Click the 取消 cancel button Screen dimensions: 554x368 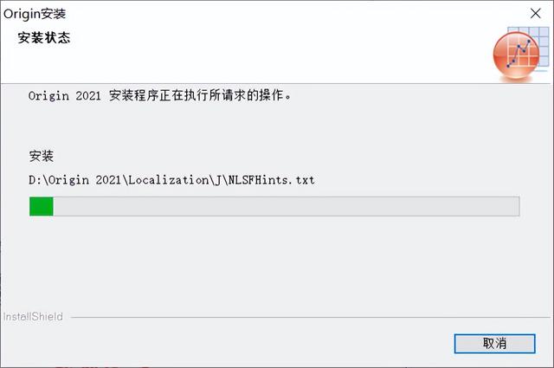pyautogui.click(x=494, y=343)
